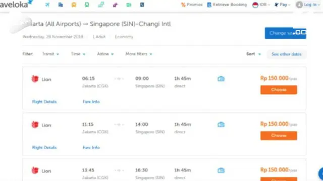
Task: Click the Economy class text
Action: [x=124, y=37]
